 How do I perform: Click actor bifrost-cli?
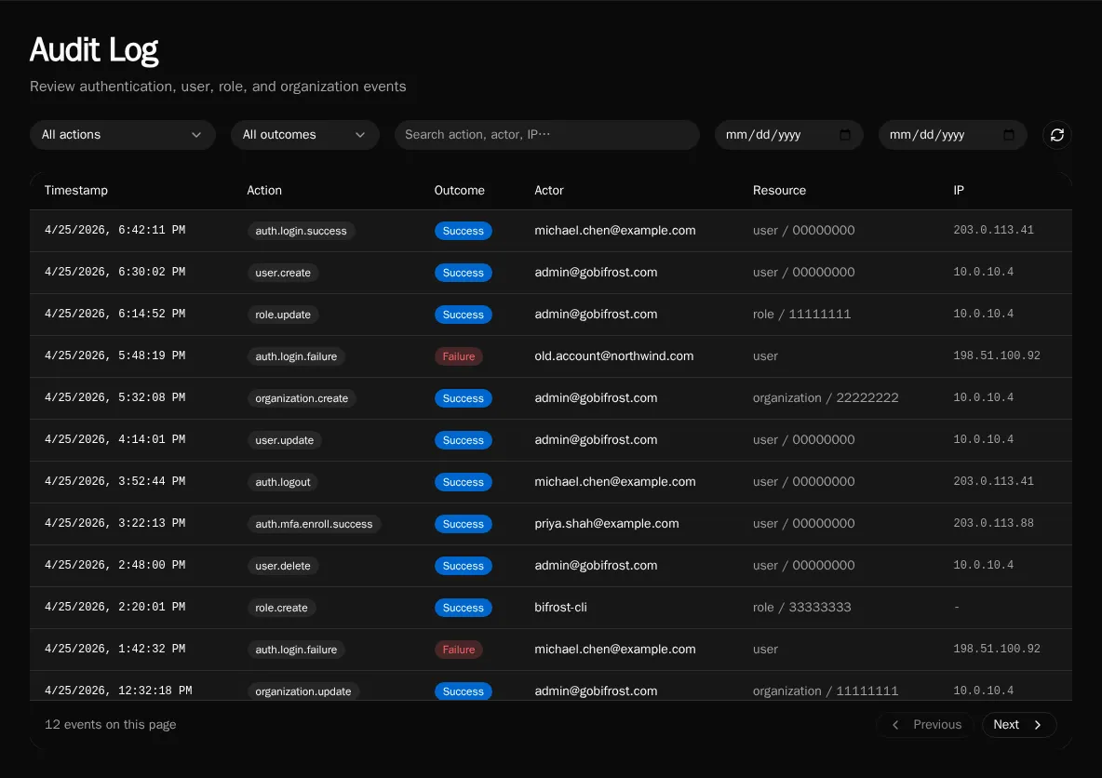(560, 607)
